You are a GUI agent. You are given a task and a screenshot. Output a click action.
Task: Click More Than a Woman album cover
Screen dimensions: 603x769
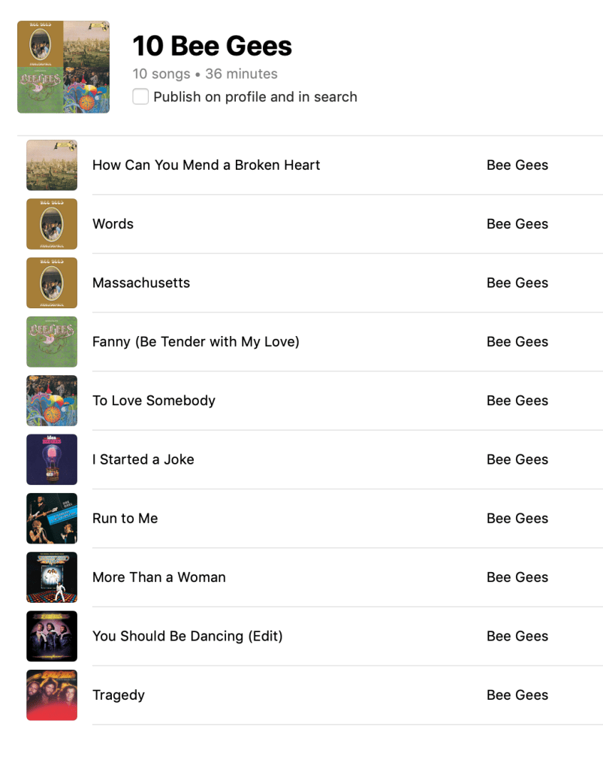click(x=52, y=577)
